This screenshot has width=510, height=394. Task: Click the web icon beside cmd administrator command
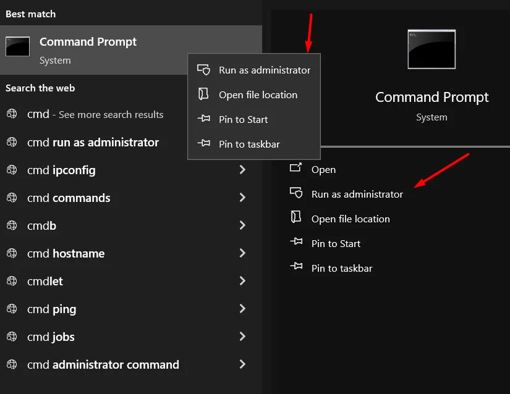click(x=12, y=364)
